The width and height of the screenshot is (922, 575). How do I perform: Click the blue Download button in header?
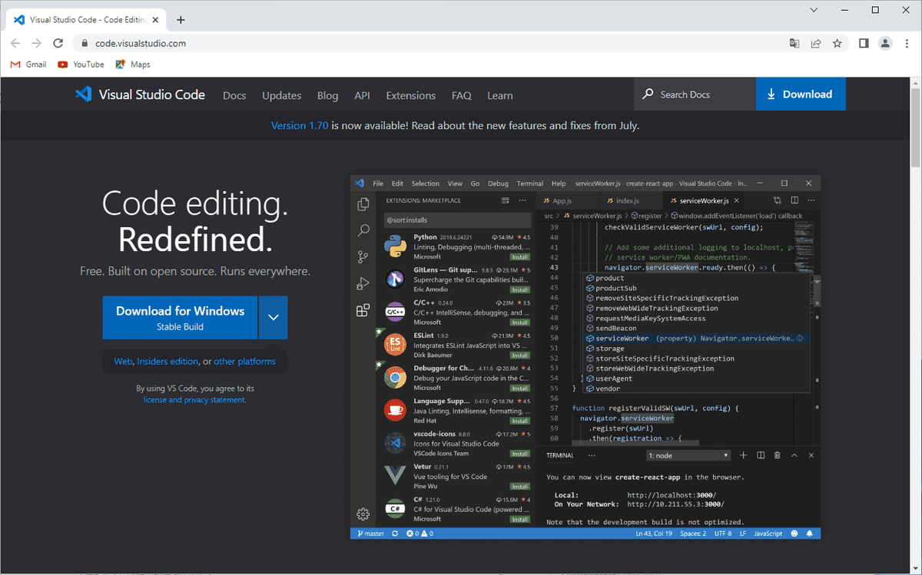(x=801, y=94)
